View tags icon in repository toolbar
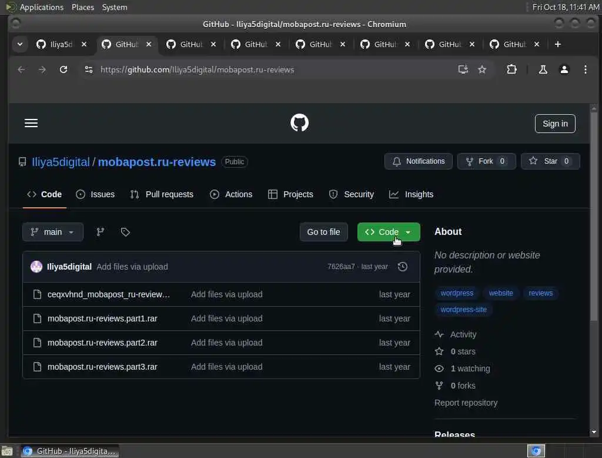Screen dimensions: 602x458 tap(125, 232)
